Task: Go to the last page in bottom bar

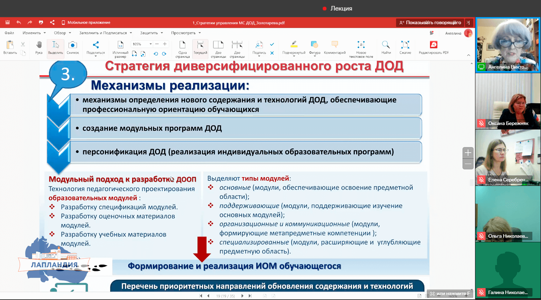Action: [x=250, y=296]
